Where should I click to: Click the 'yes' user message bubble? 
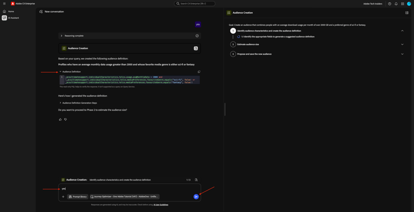(198, 24)
